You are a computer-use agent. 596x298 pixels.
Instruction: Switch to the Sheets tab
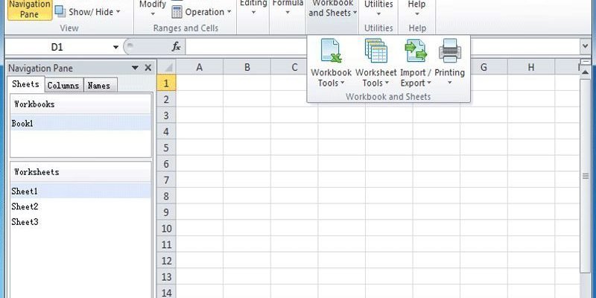pyautogui.click(x=25, y=84)
